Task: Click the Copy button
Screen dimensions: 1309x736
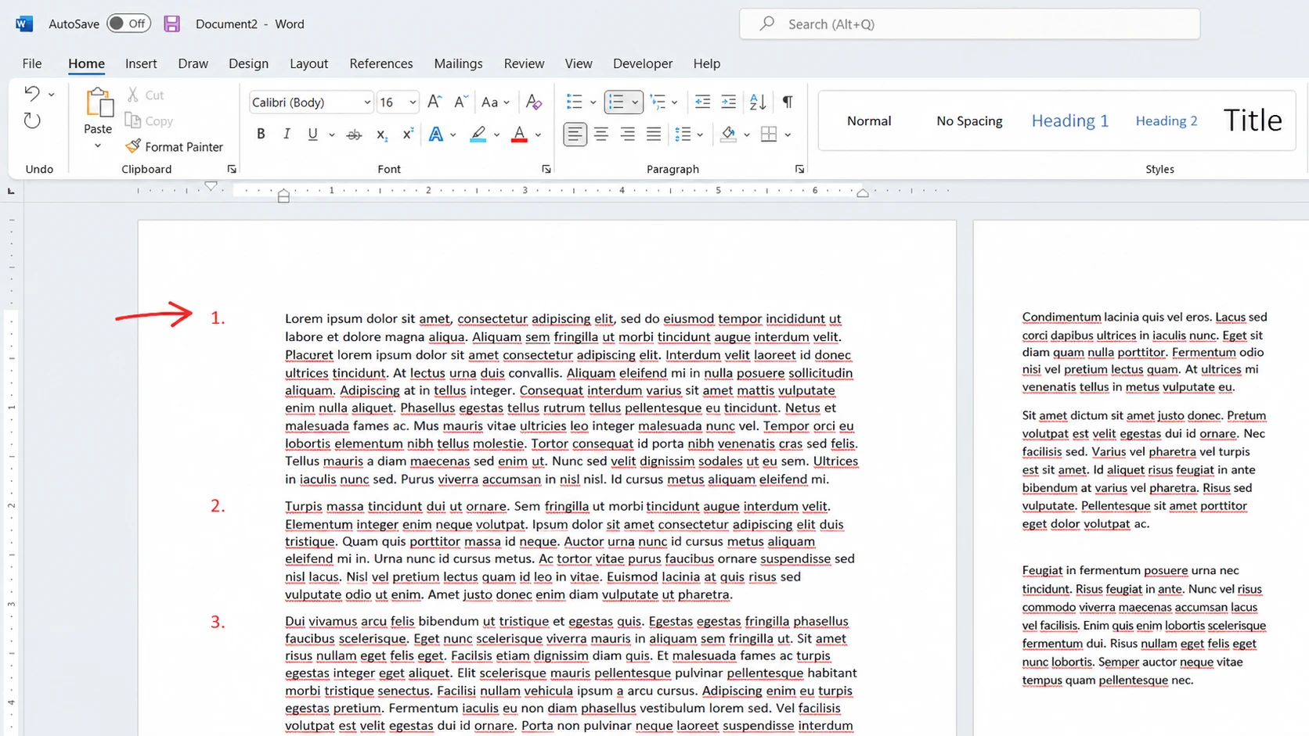Action: (149, 121)
